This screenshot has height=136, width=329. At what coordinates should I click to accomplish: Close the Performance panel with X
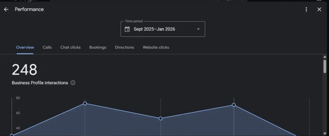[x=319, y=9]
